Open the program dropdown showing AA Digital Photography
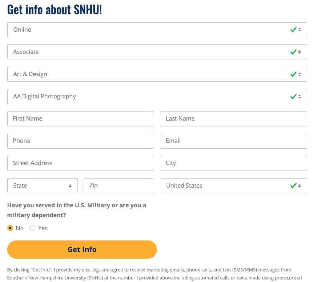Screen dimensions: 313x282 click(x=156, y=96)
